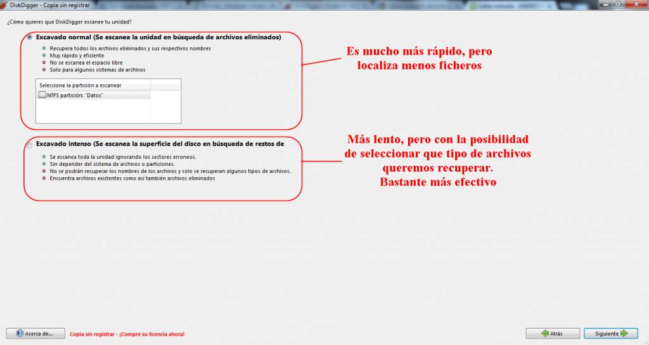This screenshot has height=345, width=649.
Task: Click the green bullet beside Muy rápido y eficiente
Action: click(x=44, y=55)
